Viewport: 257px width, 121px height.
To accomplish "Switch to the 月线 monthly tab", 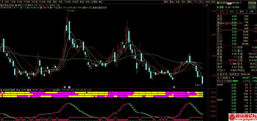I will coord(61,2).
